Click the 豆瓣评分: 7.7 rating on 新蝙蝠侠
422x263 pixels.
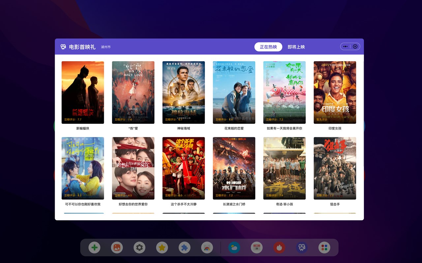73,120
